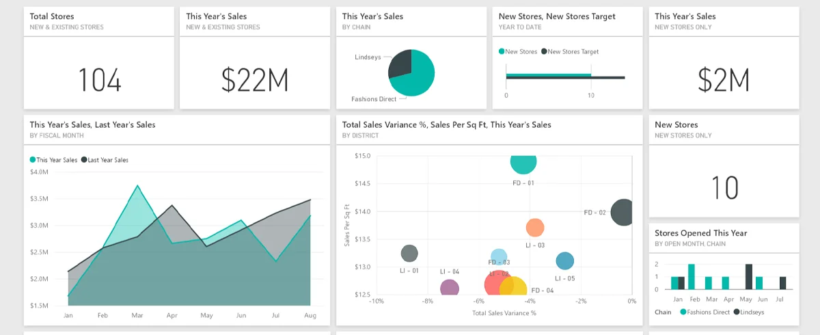
Task: Click the Jul dip in This Year Sales line
Action: [276, 260]
